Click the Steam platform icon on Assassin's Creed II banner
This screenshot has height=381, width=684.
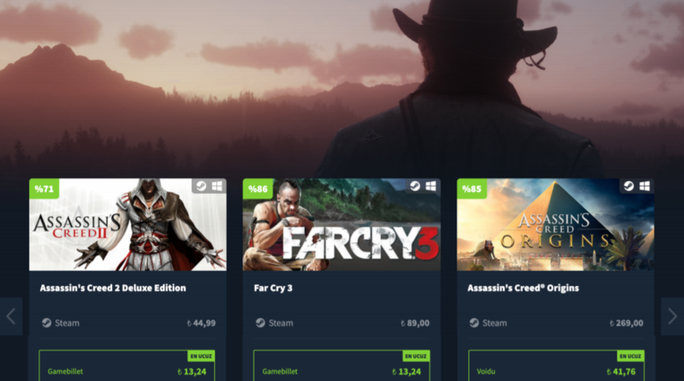coord(201,187)
